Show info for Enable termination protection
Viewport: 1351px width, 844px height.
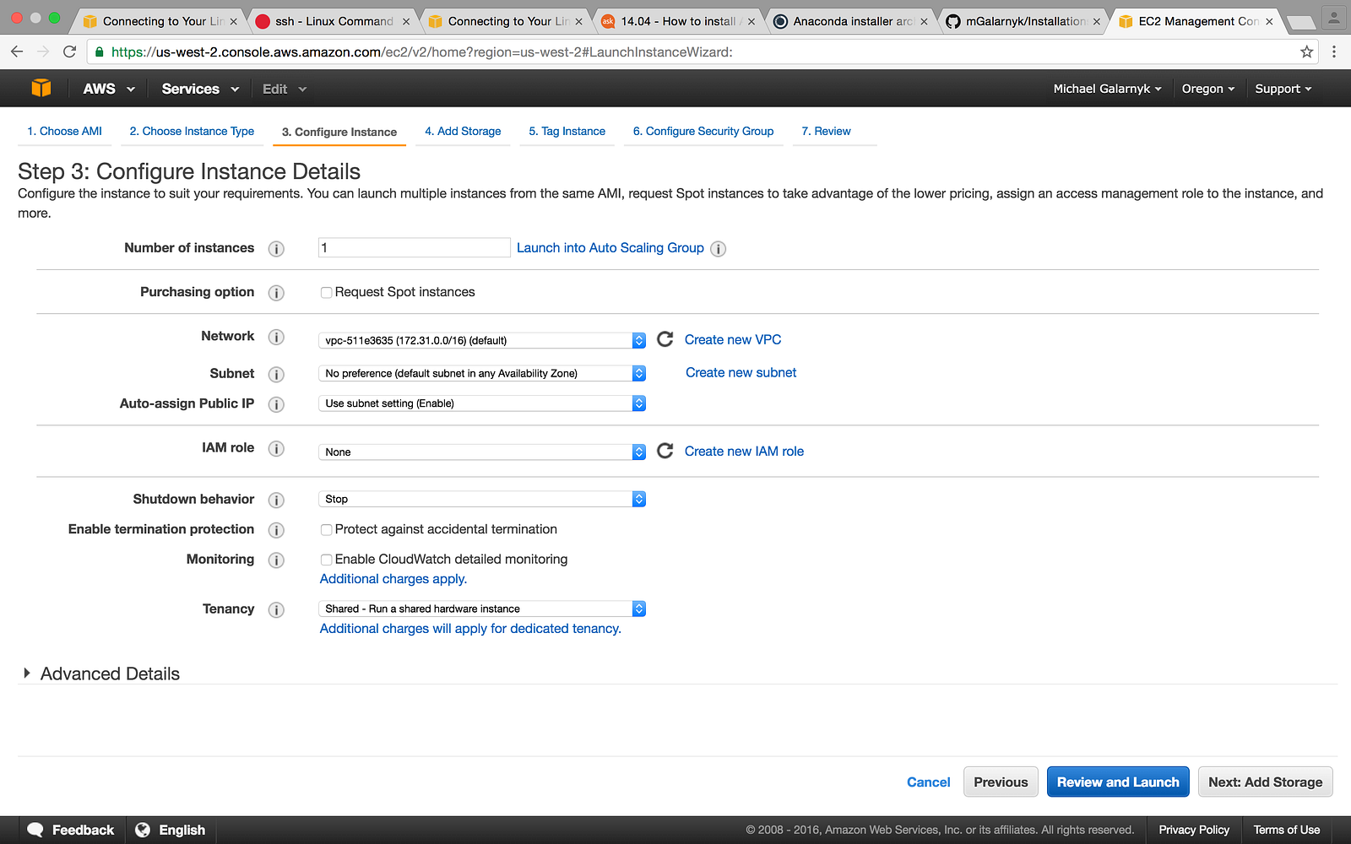pyautogui.click(x=276, y=530)
